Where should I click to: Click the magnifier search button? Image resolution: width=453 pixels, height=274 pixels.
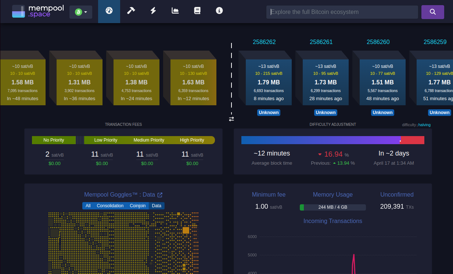pyautogui.click(x=432, y=12)
